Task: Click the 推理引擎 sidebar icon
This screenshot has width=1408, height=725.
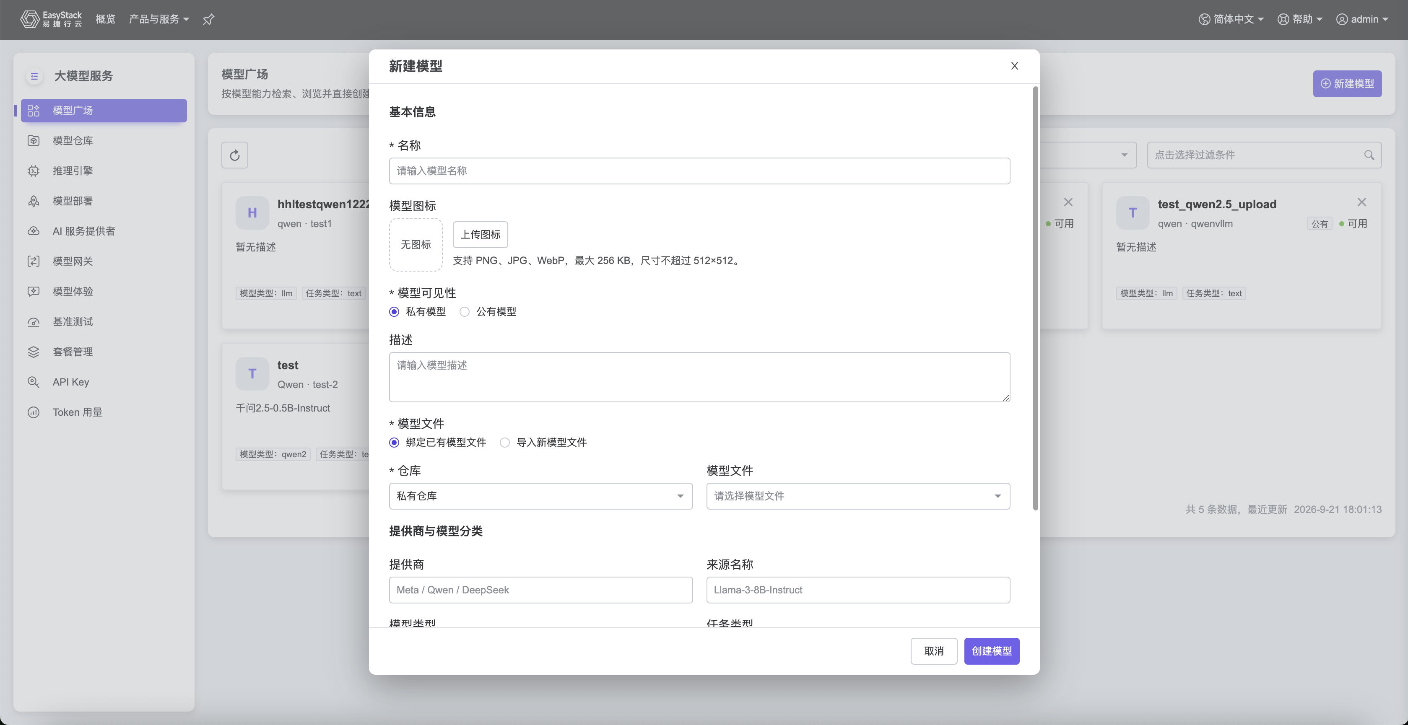Action: coord(34,171)
